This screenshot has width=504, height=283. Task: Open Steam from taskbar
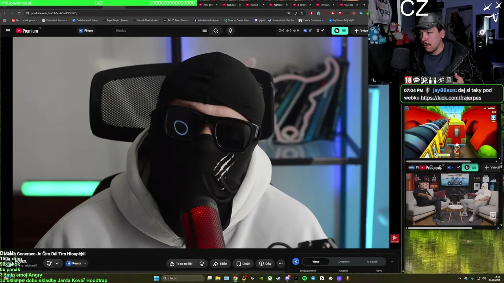(x=278, y=278)
